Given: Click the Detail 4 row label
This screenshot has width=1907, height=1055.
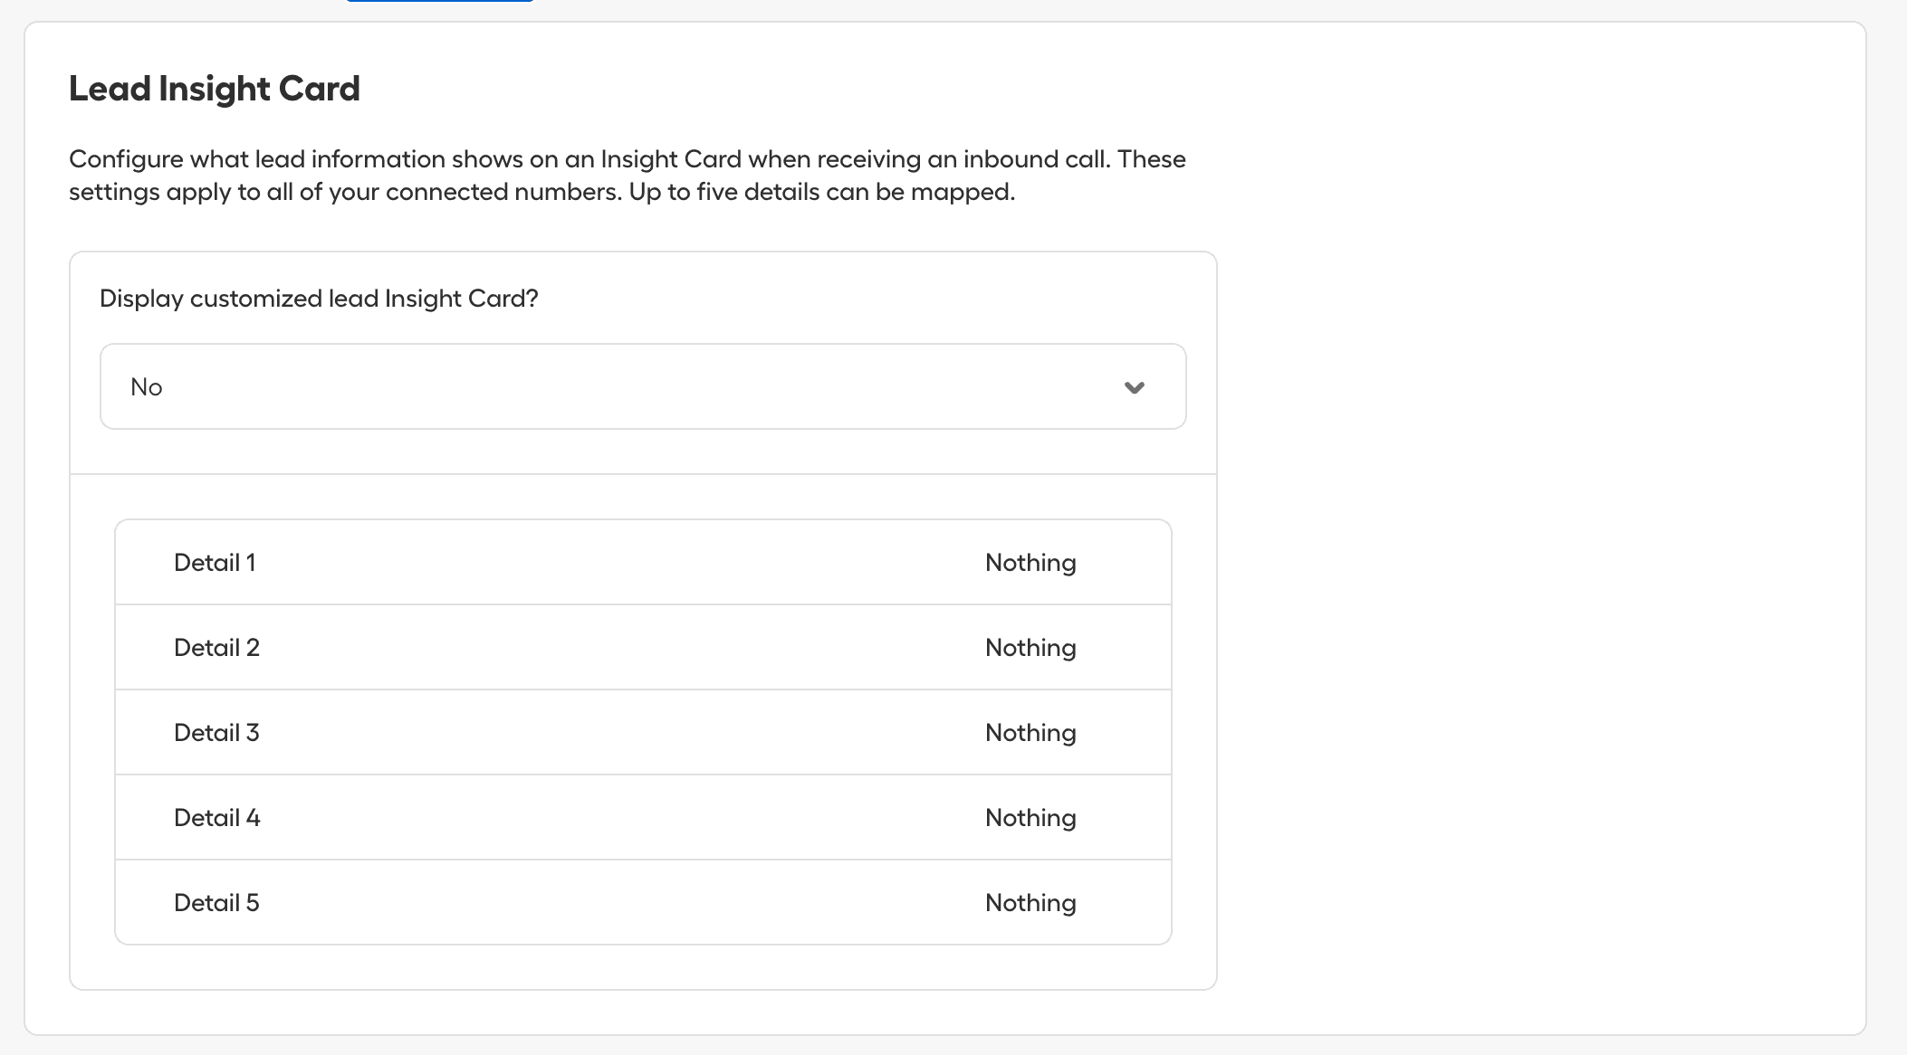Looking at the screenshot, I should [216, 817].
